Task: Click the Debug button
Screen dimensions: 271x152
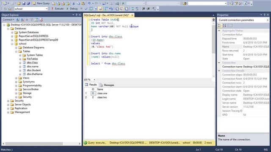Action: coord(72,8)
